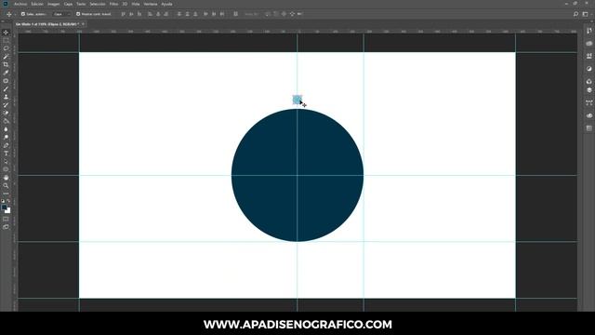595x335 pixels.
Task: Select the Eyedropper tool
Action: [6, 73]
